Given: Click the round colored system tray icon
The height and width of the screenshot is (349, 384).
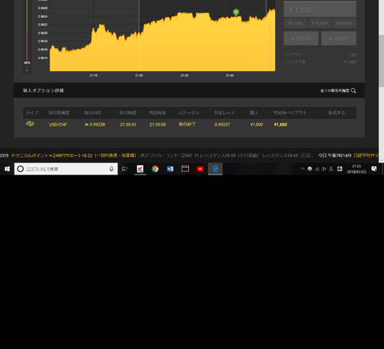Looking at the screenshot, I should [x=310, y=169].
